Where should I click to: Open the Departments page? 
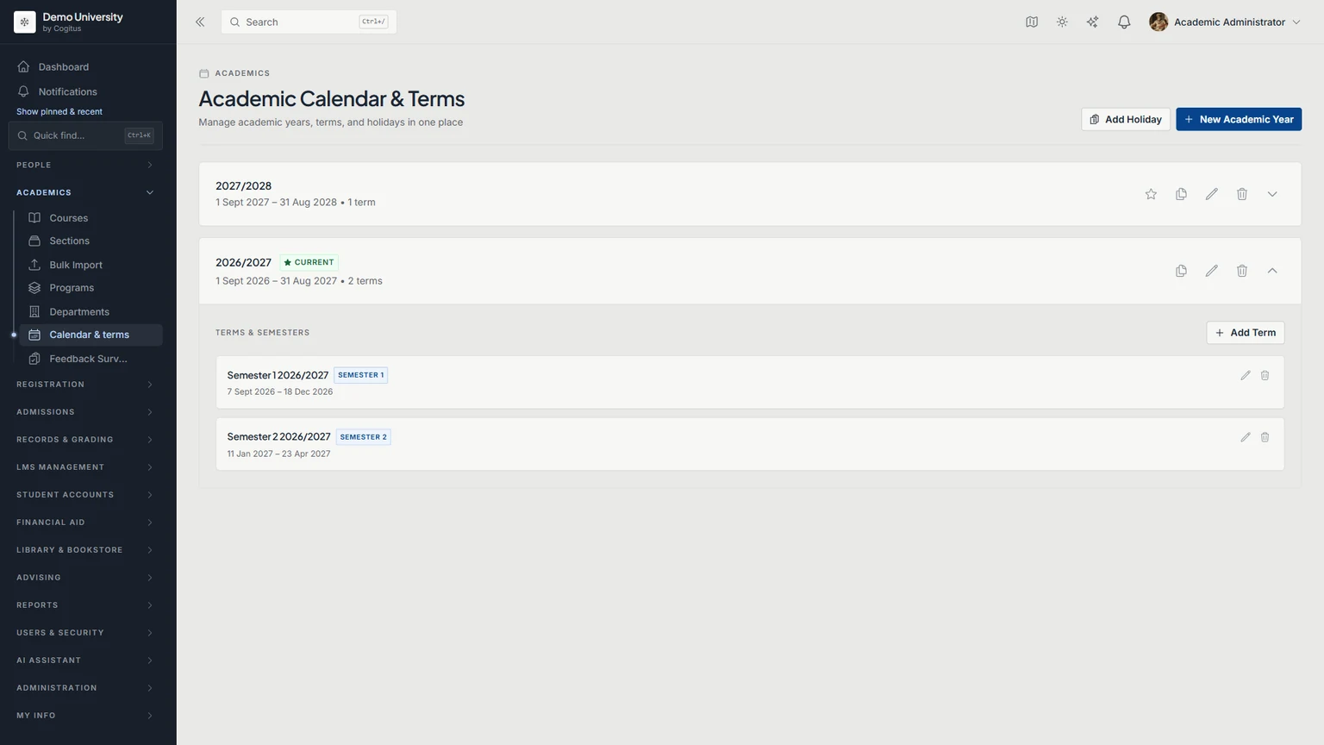[x=91, y=311]
